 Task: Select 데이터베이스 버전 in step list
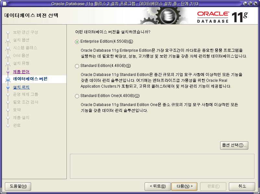click(x=30, y=79)
